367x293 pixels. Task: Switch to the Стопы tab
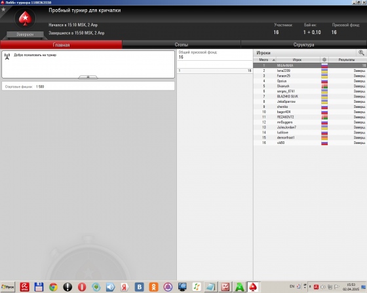pyautogui.click(x=182, y=44)
